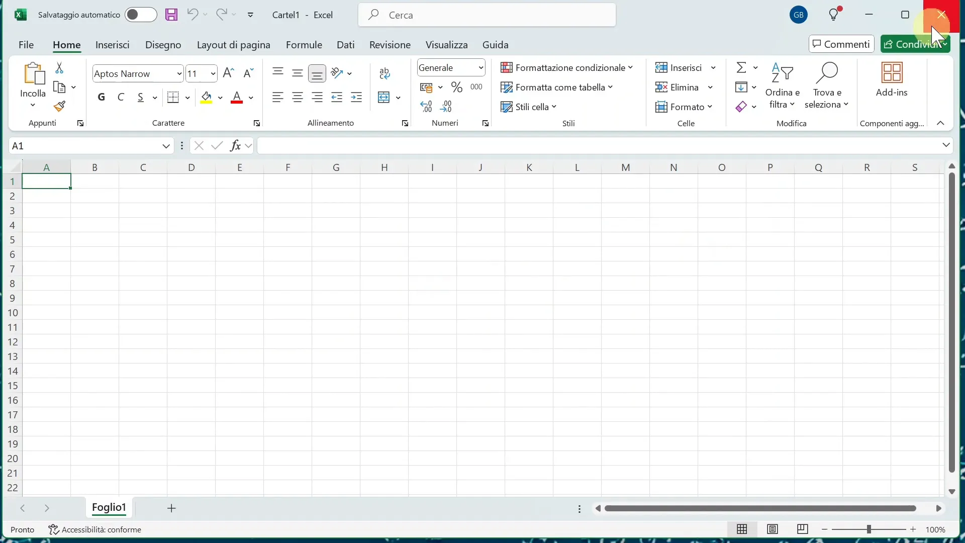
Task: Click the Inserisci cells button
Action: coord(680,67)
